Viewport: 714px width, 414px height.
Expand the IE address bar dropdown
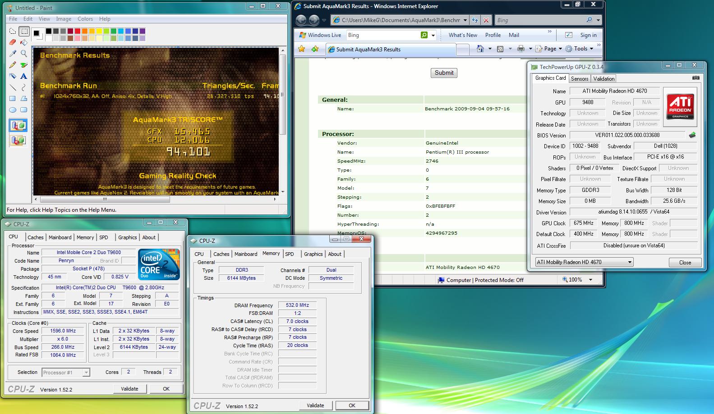(x=465, y=20)
